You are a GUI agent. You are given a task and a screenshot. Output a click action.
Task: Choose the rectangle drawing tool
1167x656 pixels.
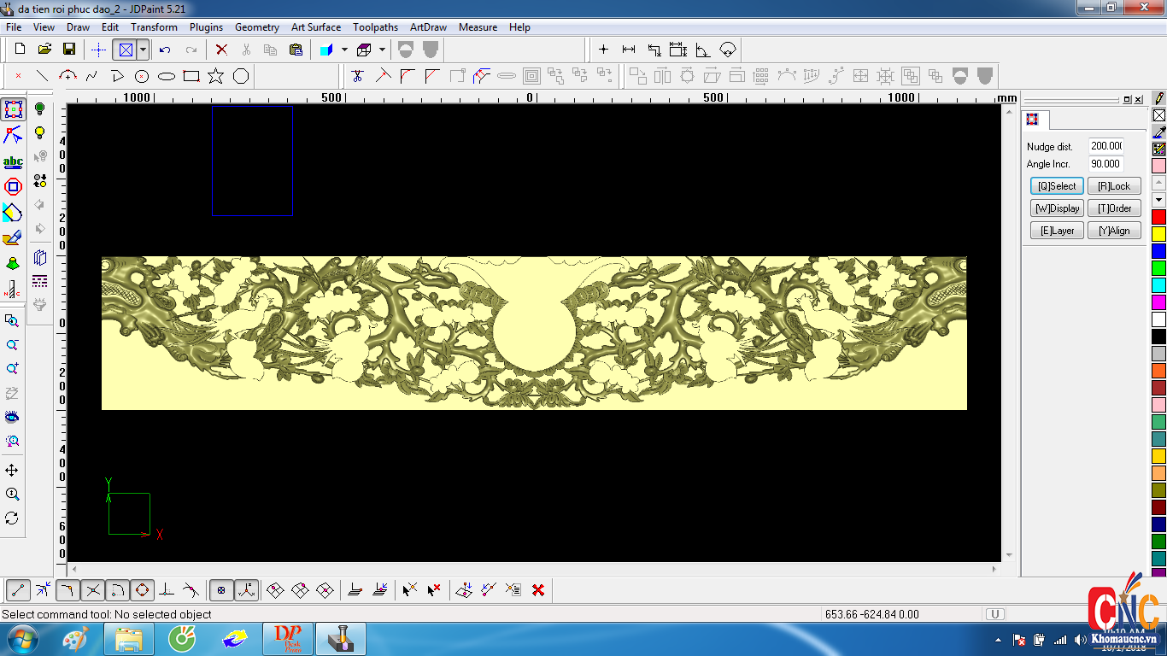[191, 76]
